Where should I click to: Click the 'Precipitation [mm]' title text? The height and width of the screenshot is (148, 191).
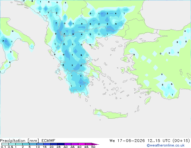pyautogui.click(x=20, y=141)
